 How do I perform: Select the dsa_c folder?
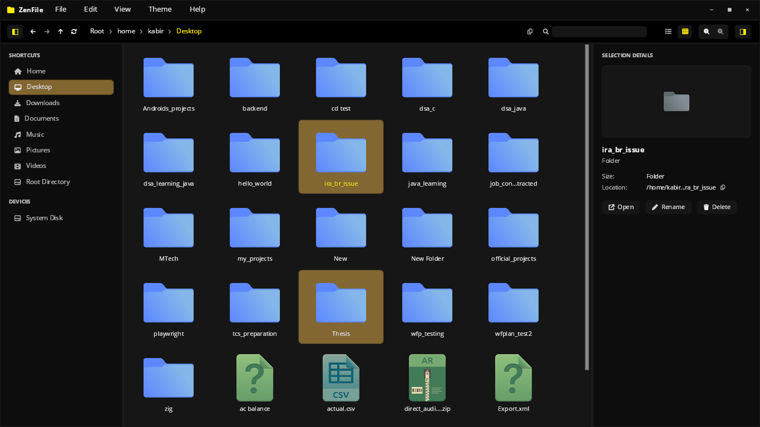427,82
